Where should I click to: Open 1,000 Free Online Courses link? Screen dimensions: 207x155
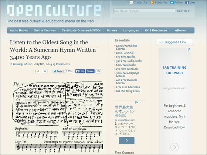point(126,47)
